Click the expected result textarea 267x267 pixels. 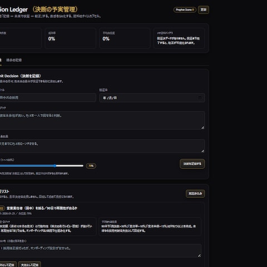click(x=102, y=146)
